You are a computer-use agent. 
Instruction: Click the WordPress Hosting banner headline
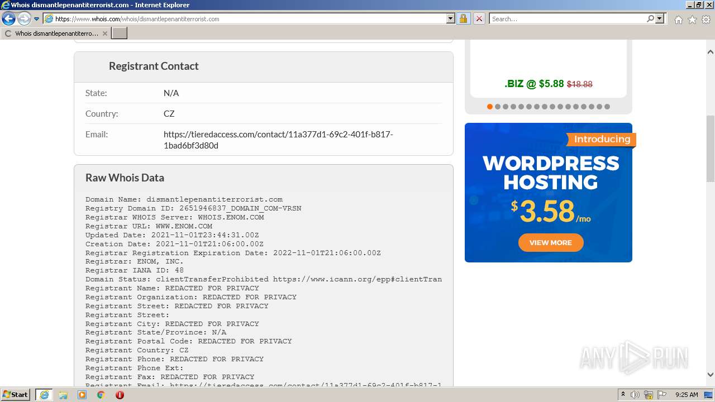point(551,173)
